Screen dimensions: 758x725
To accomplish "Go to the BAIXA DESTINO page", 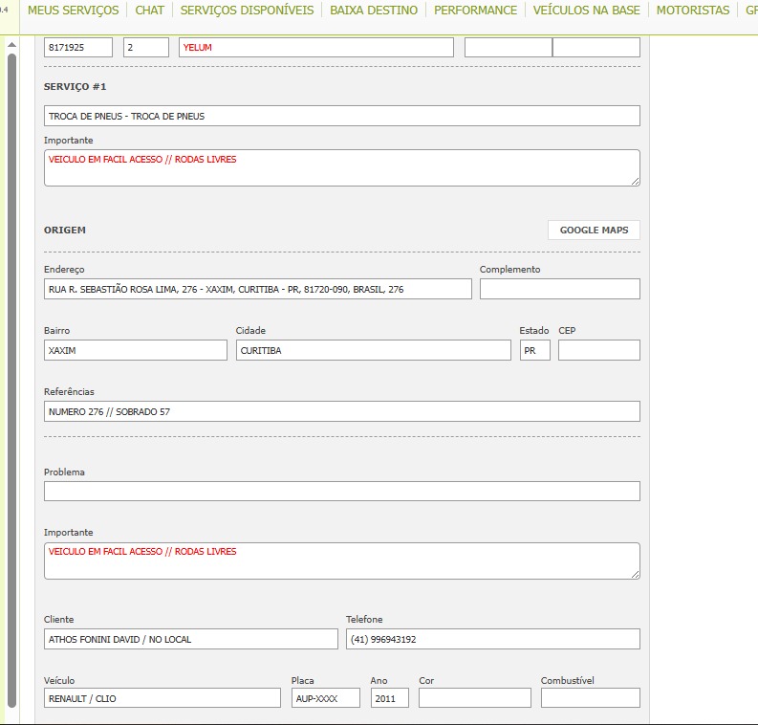I will pyautogui.click(x=374, y=11).
